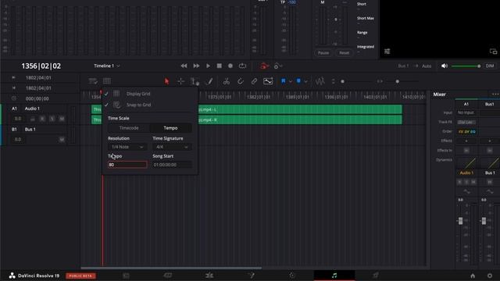Click the transient detection waveform icon
The image size is (500, 281).
click(x=320, y=81)
